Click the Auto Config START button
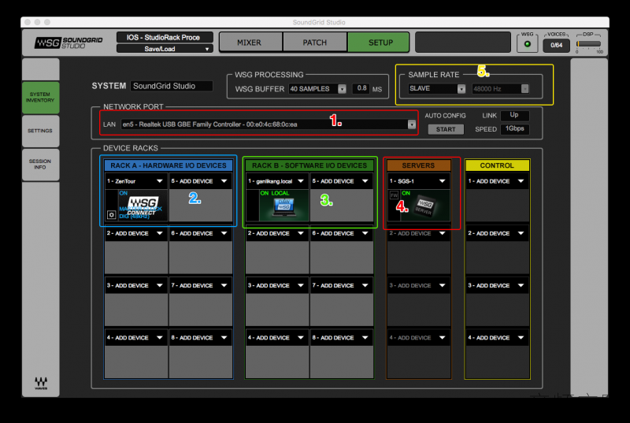Viewport: 630px width, 423px height. tap(446, 129)
